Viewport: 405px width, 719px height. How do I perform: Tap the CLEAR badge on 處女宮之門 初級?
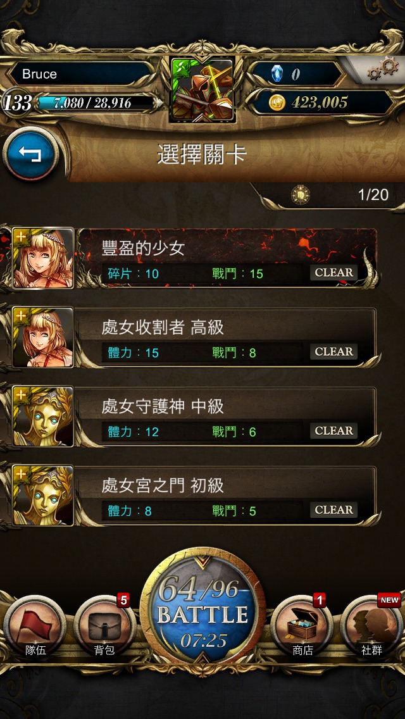pos(334,510)
